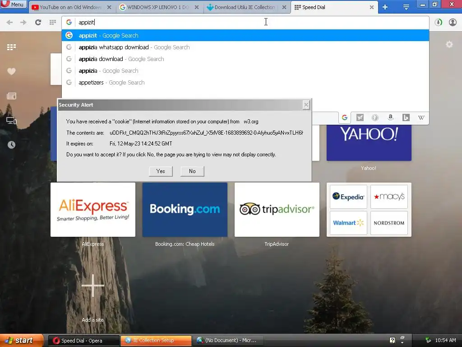Screen dimensions: 462x347
Task: Open the user account icon
Action: [x=453, y=23]
